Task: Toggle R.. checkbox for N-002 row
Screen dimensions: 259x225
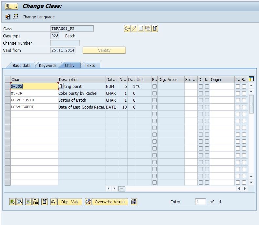Action: click(155, 86)
